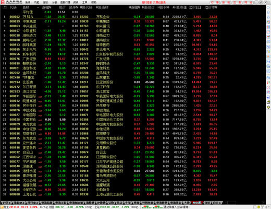Expand the 港股板 tab menu at bottom
This screenshot has width=271, height=209.
[19, 203]
